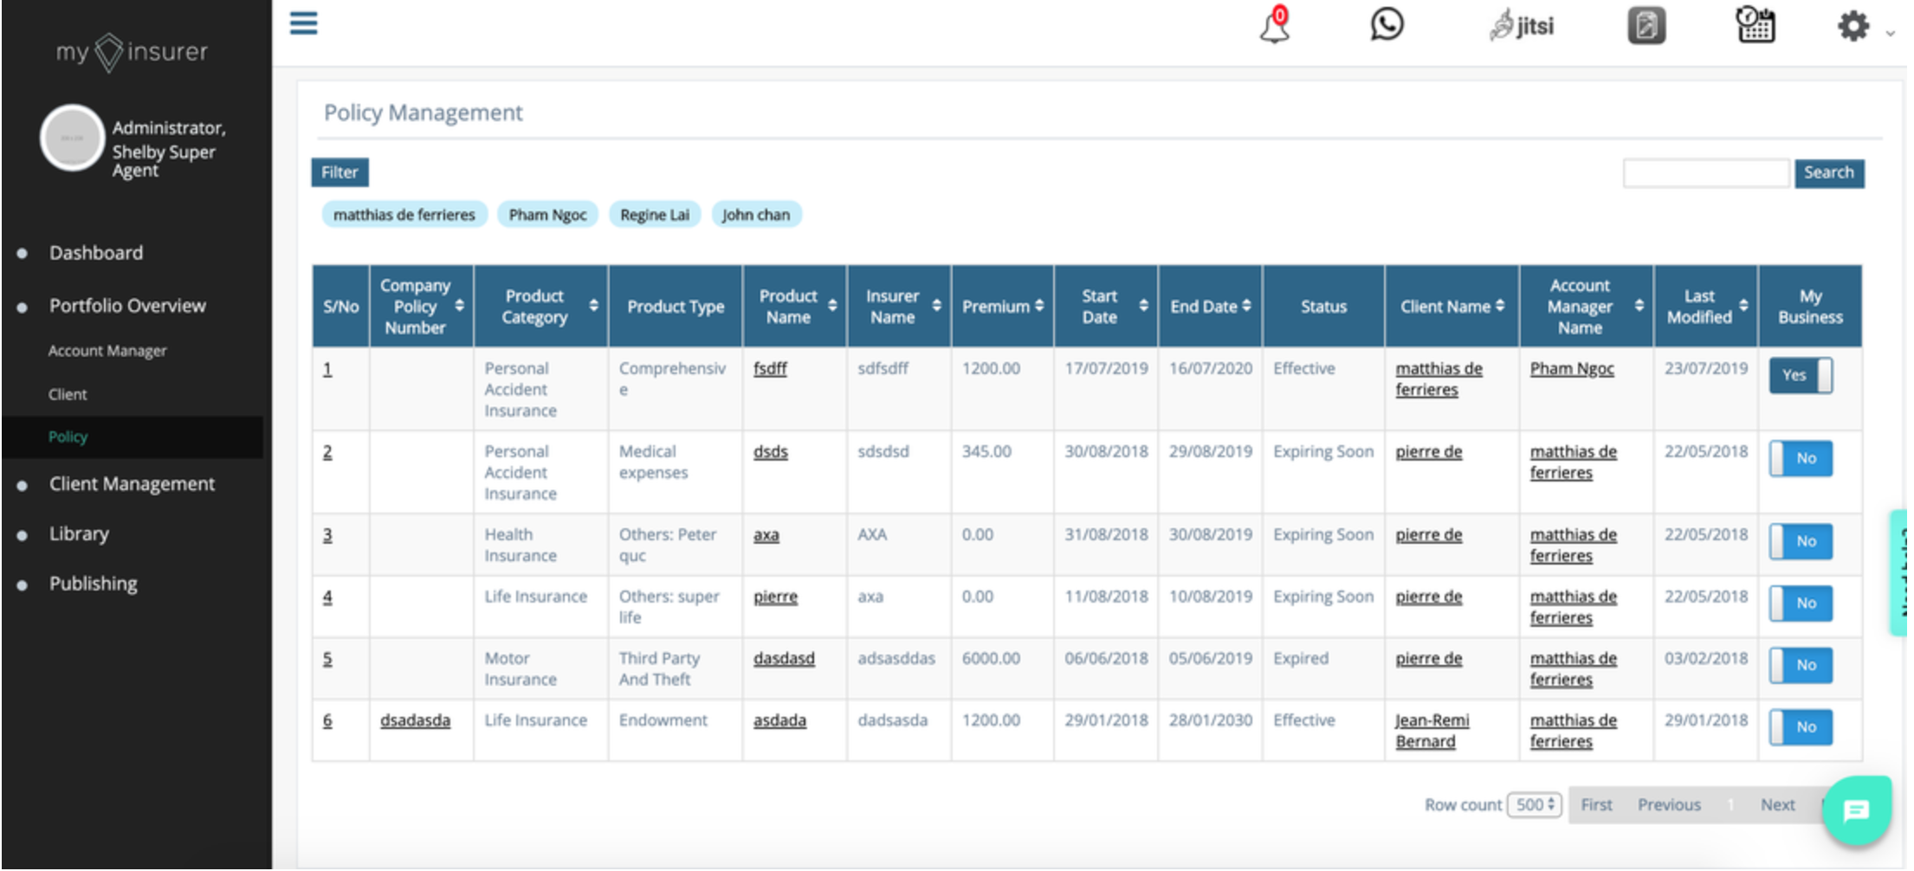Open Pham Ngoc account manager link

(x=1572, y=369)
